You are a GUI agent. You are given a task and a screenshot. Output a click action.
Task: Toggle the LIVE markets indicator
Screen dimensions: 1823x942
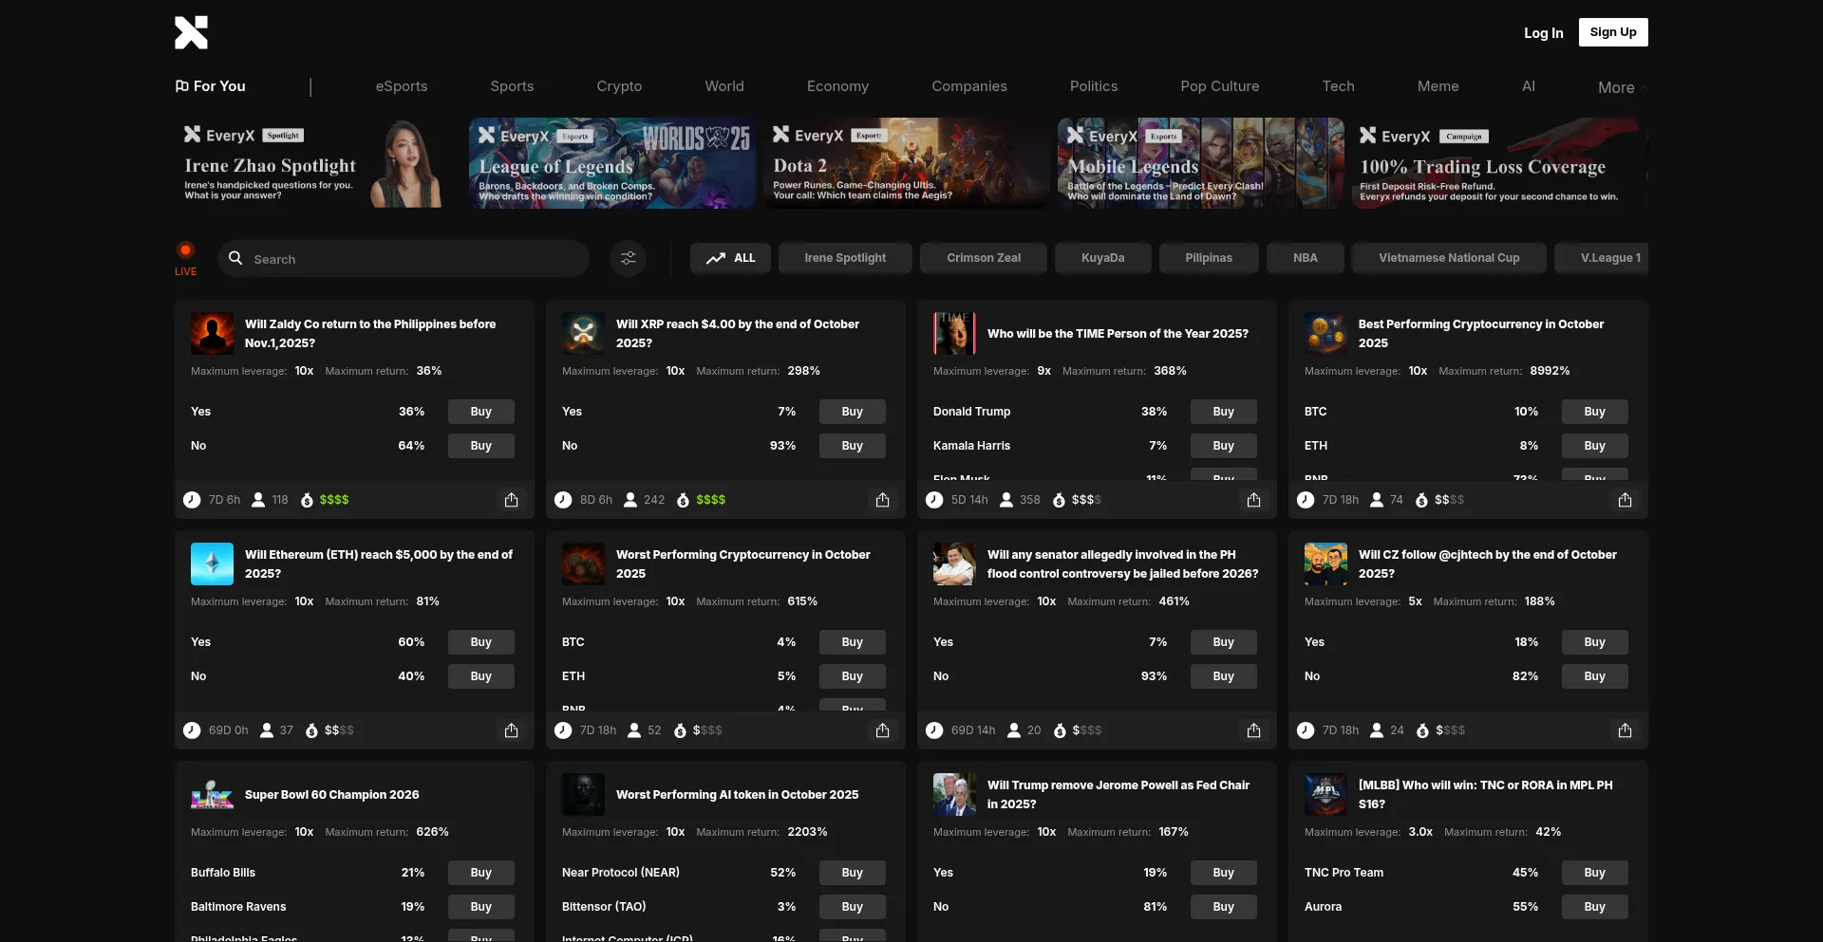click(x=185, y=257)
